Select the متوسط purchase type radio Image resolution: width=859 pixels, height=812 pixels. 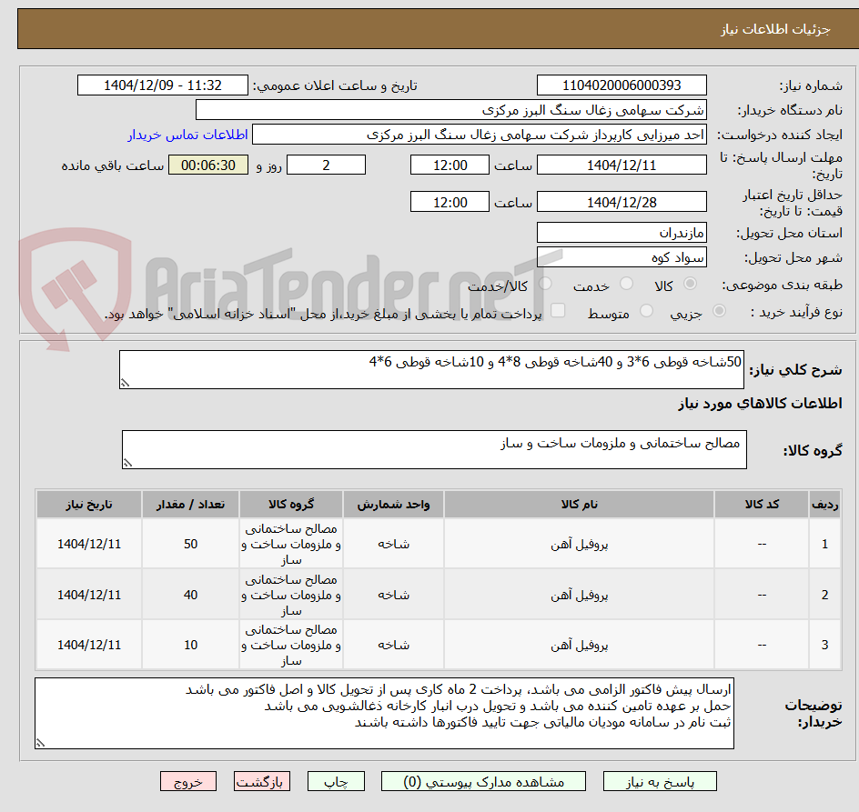pyautogui.click(x=646, y=311)
